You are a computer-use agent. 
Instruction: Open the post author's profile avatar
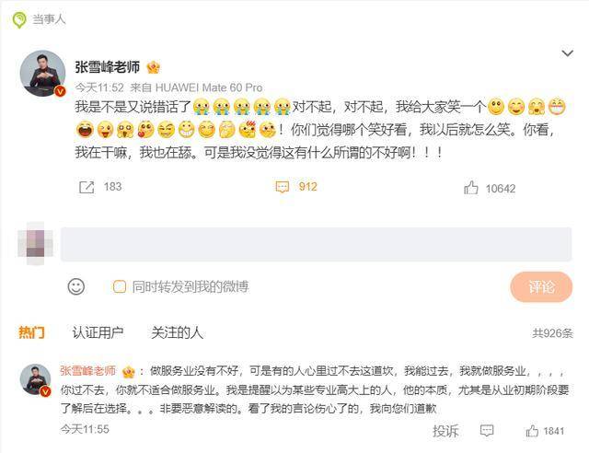(43, 74)
